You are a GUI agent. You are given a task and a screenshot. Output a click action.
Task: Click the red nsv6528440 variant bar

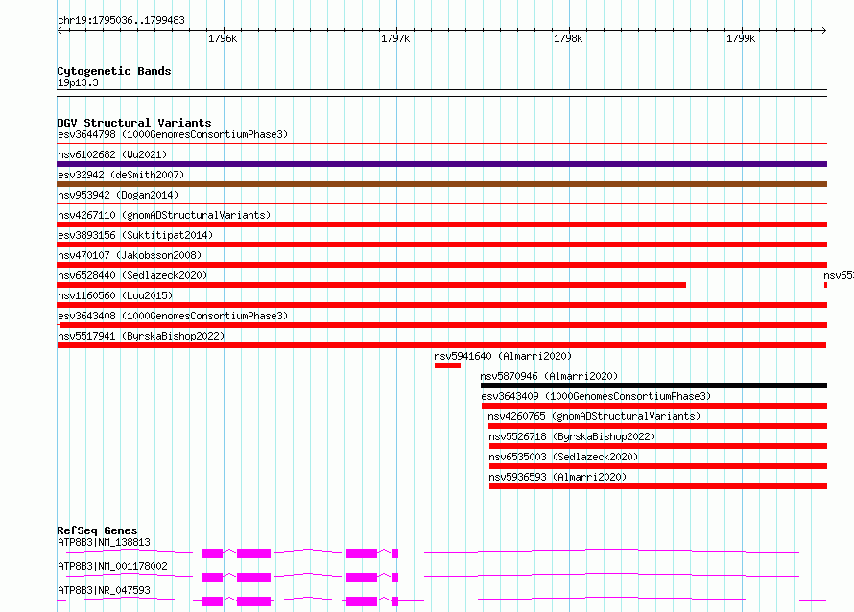coord(371,285)
